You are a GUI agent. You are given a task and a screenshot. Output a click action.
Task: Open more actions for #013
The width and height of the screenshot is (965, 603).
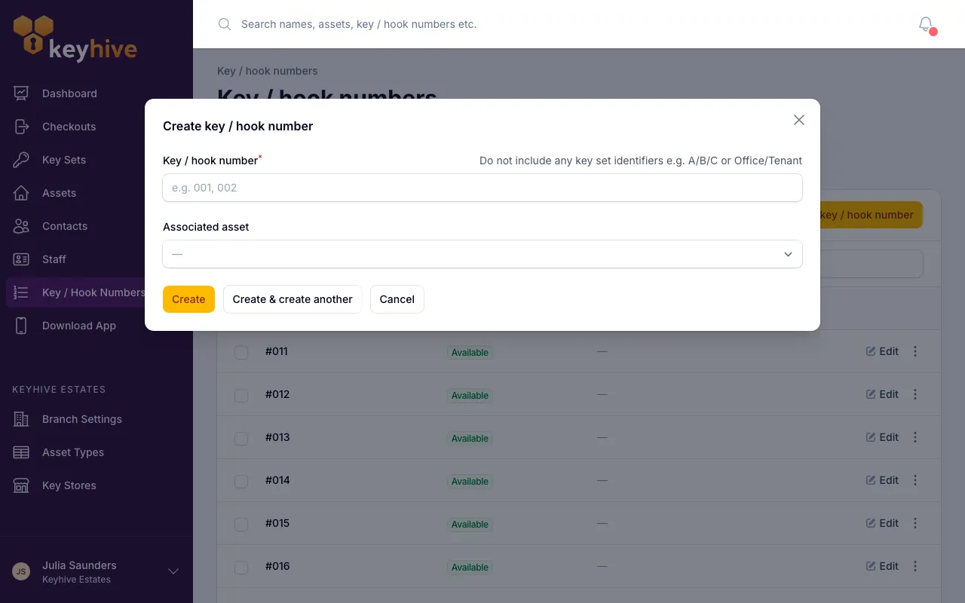point(915,437)
